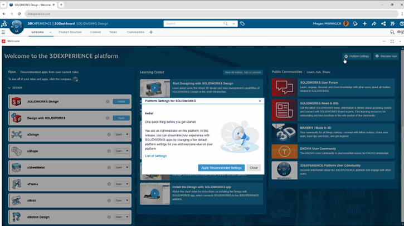This screenshot has height=226, width=404.
Task: Open the collaboration network icon
Action: tap(383, 24)
